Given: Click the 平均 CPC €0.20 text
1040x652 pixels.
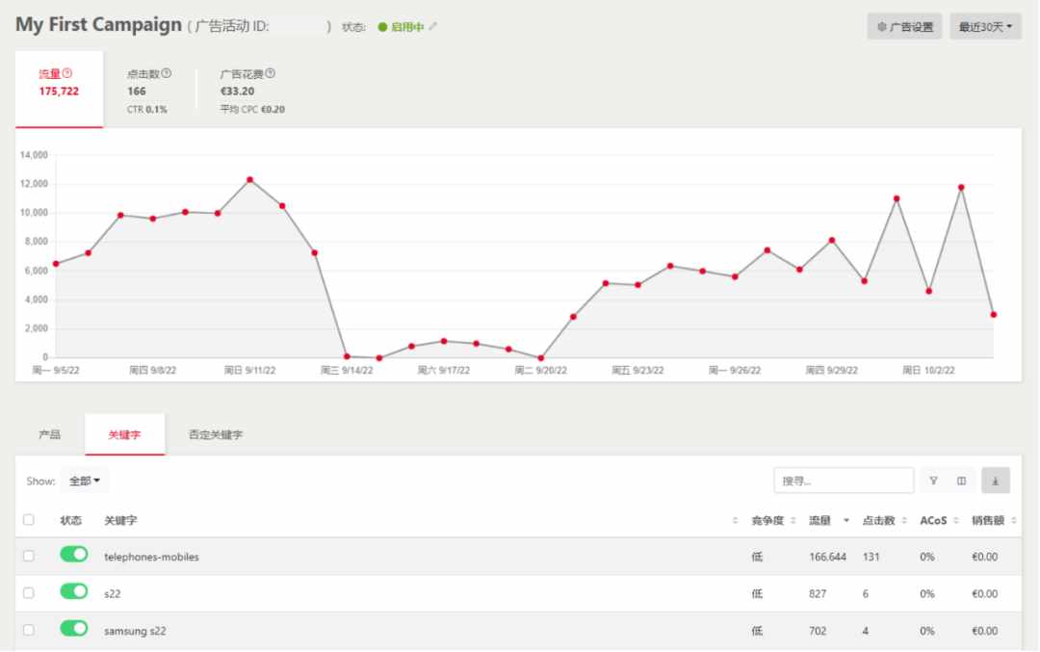Looking at the screenshot, I should coord(252,110).
